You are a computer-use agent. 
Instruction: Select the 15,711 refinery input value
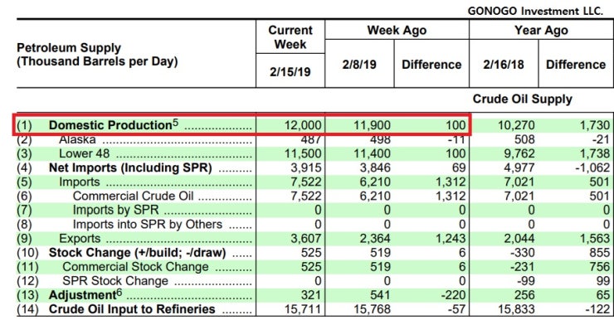[x=303, y=309]
